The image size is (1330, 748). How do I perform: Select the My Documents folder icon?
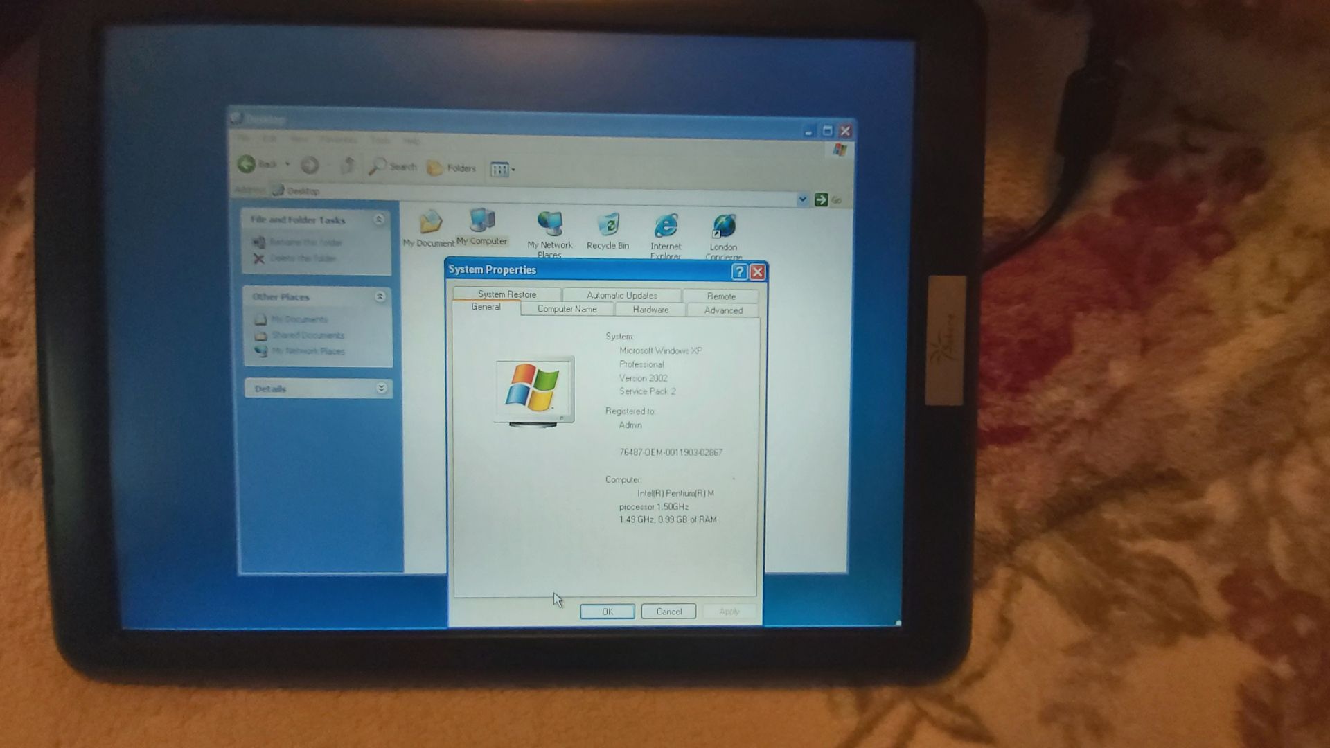click(x=430, y=222)
